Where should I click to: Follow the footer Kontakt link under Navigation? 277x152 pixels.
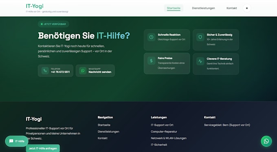(x=103, y=138)
